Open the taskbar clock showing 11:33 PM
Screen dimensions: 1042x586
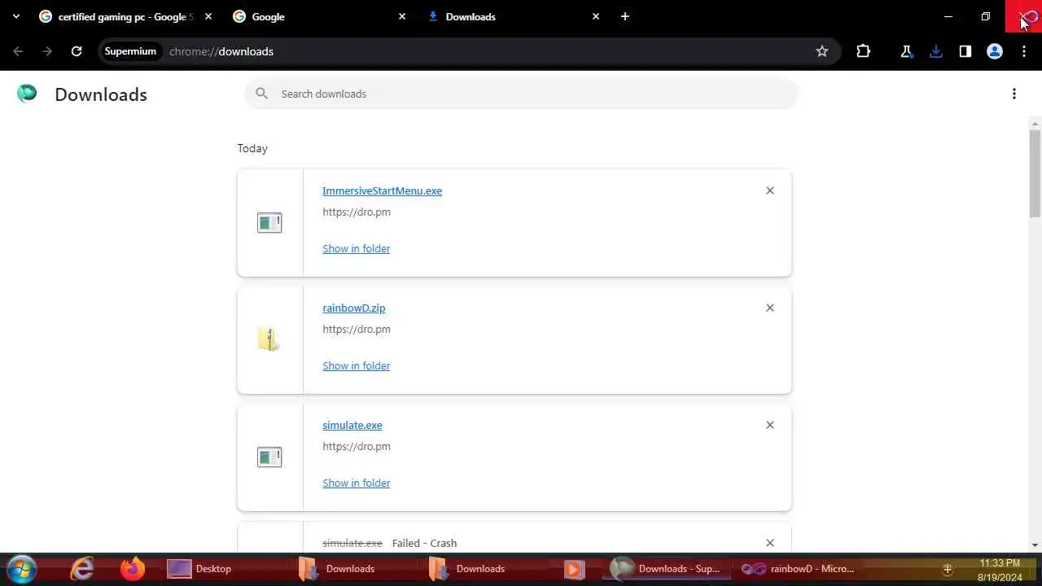[1000, 570]
